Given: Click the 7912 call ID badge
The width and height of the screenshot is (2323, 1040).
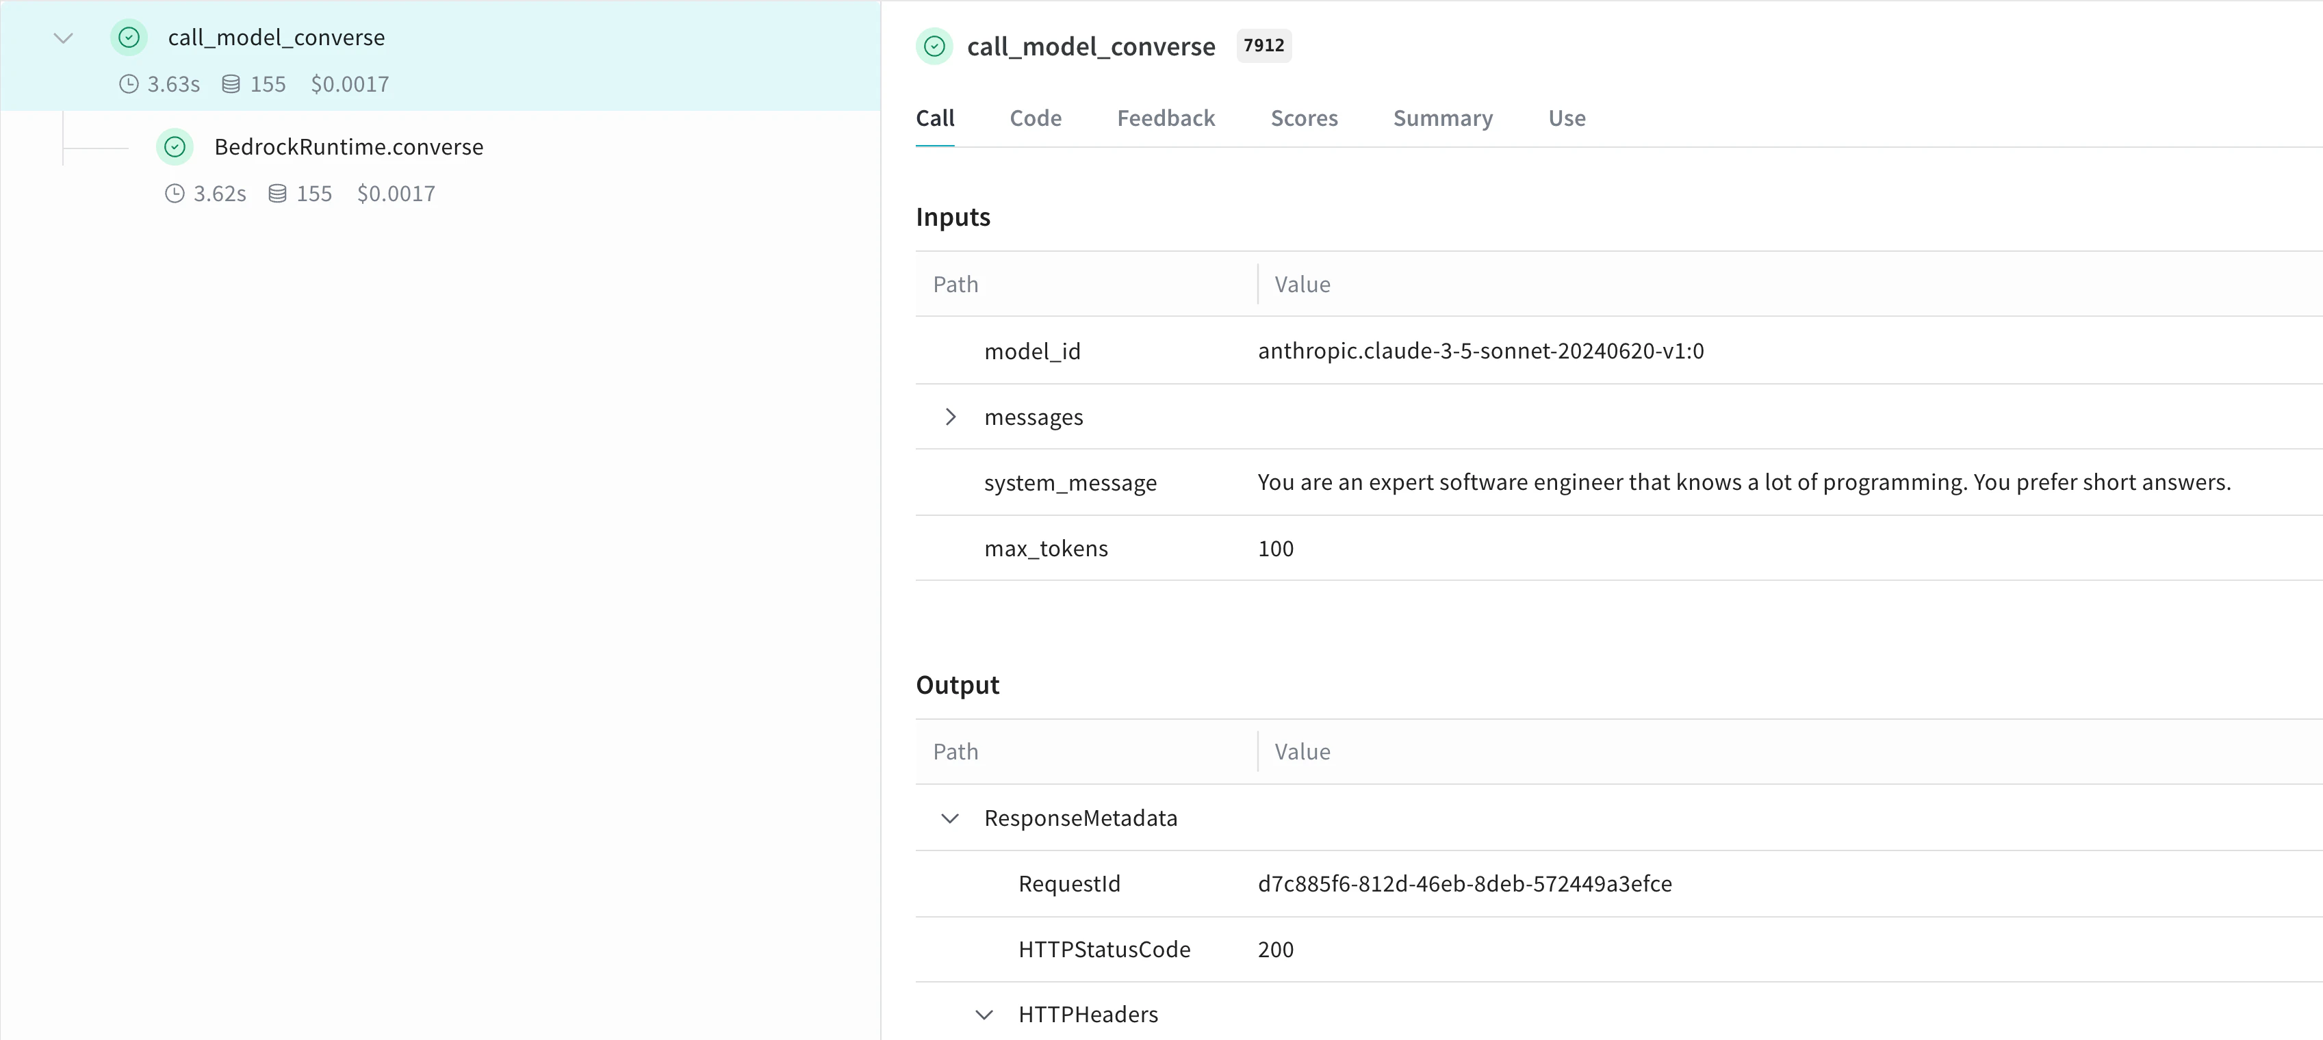Looking at the screenshot, I should (1263, 45).
